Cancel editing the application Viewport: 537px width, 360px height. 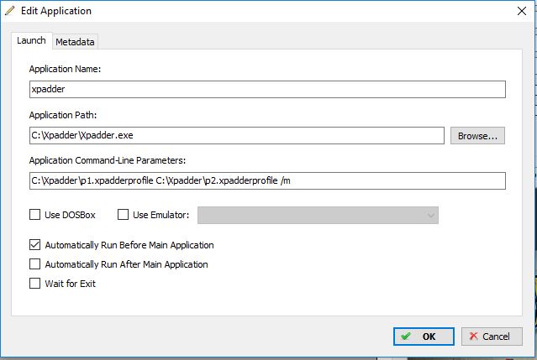click(x=492, y=337)
